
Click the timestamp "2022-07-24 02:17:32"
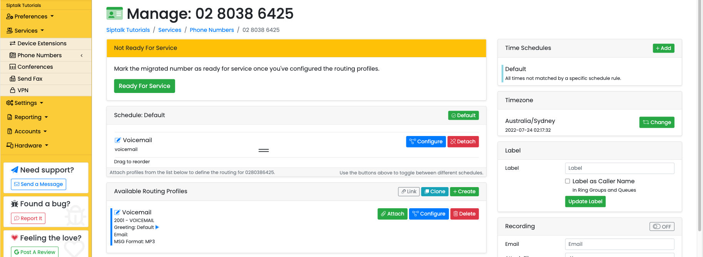pos(528,130)
